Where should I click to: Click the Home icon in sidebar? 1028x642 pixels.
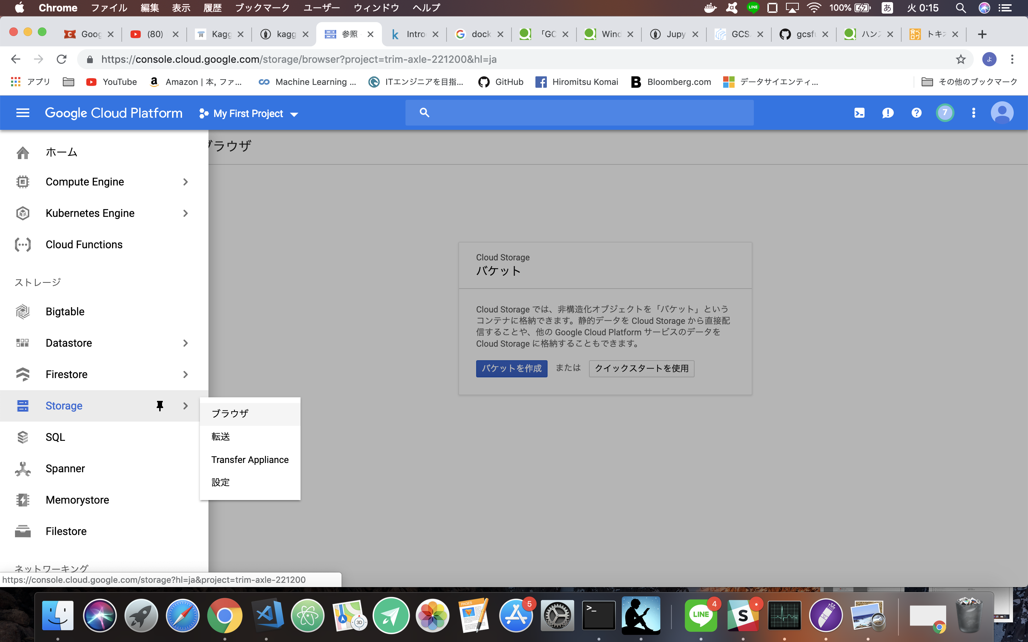(22, 152)
